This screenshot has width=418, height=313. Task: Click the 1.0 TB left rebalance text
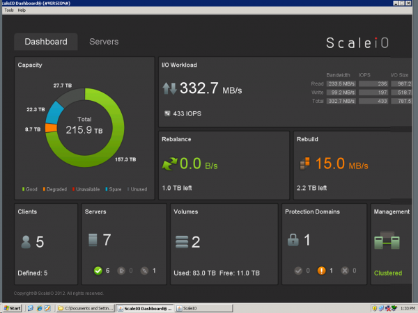(177, 188)
